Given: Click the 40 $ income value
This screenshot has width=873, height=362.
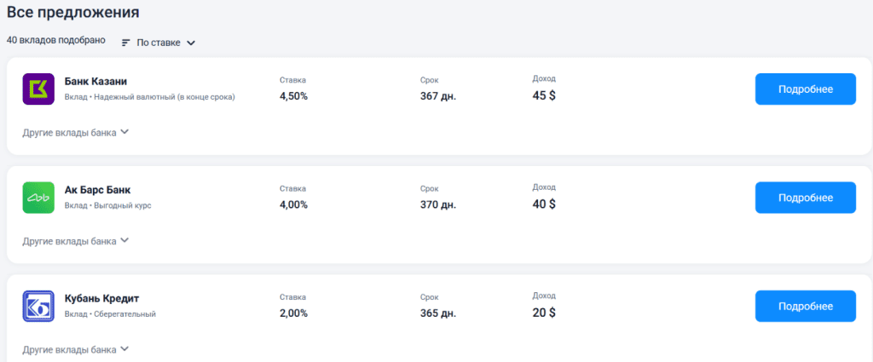Looking at the screenshot, I should pyautogui.click(x=544, y=204).
